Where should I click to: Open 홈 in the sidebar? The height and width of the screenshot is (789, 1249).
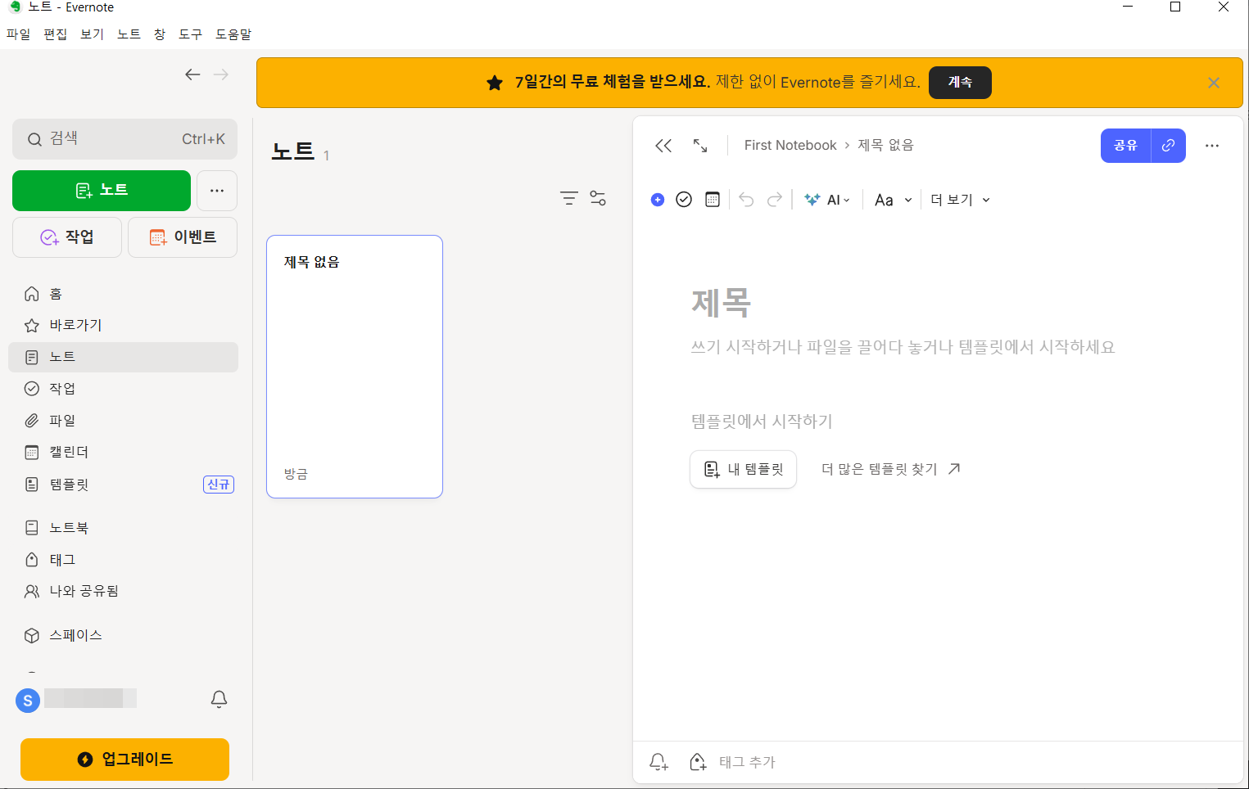[x=123, y=294]
